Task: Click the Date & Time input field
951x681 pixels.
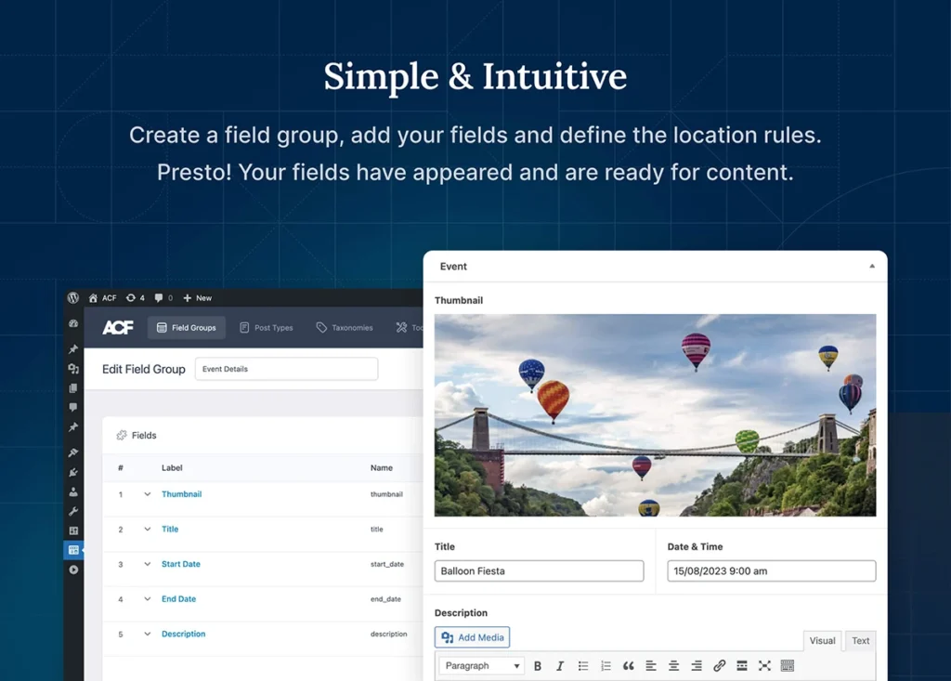Action: tap(771, 571)
